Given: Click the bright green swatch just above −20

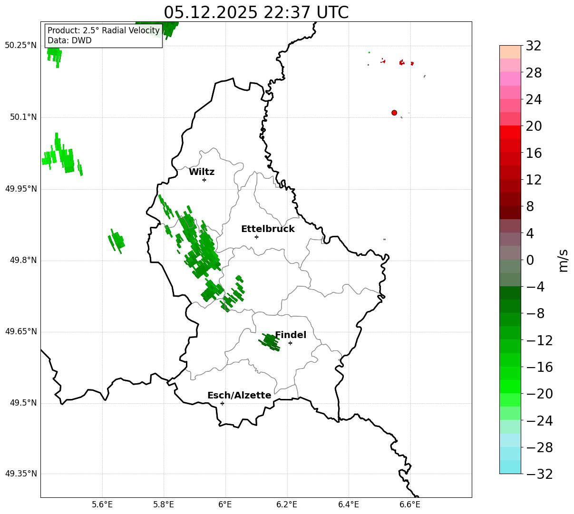Looking at the screenshot, I should 510,387.
